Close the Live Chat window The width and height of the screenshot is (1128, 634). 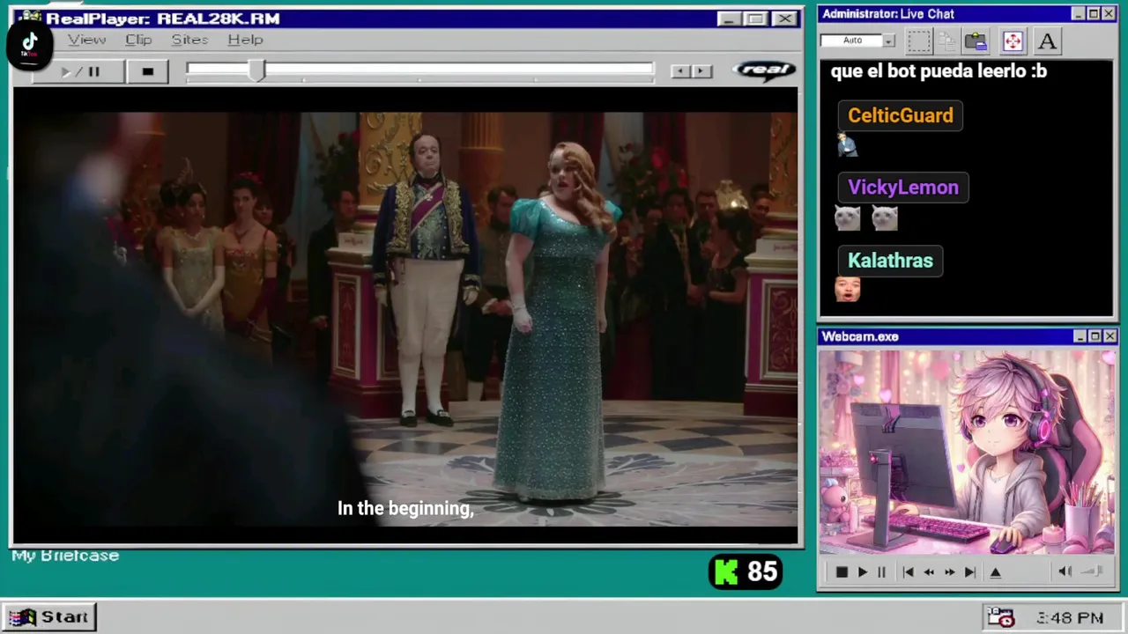1109,14
